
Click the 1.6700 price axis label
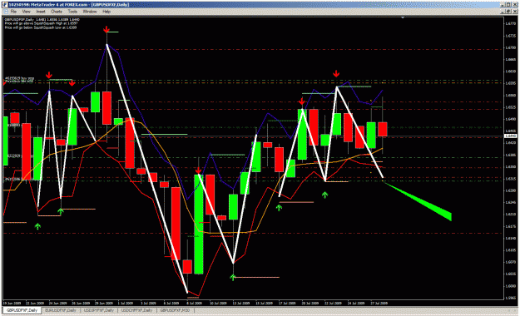click(511, 47)
